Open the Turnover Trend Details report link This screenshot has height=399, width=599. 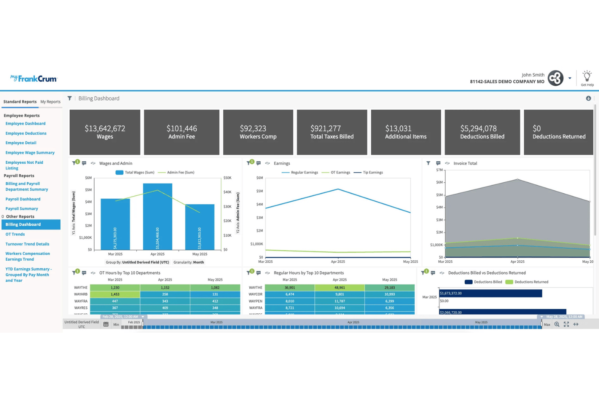[28, 244]
